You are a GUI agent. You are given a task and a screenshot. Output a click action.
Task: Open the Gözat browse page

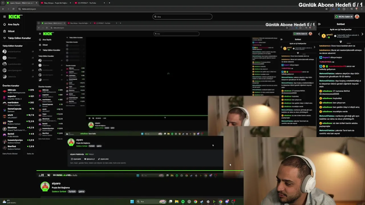pyautogui.click(x=11, y=31)
